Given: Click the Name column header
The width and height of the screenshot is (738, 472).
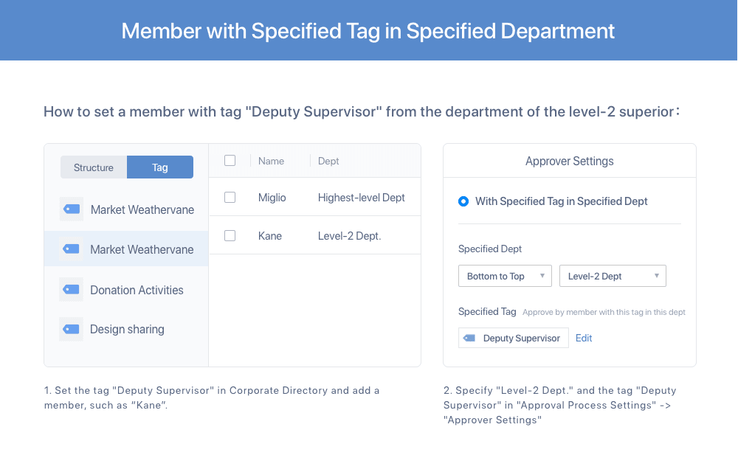Looking at the screenshot, I should tap(271, 161).
